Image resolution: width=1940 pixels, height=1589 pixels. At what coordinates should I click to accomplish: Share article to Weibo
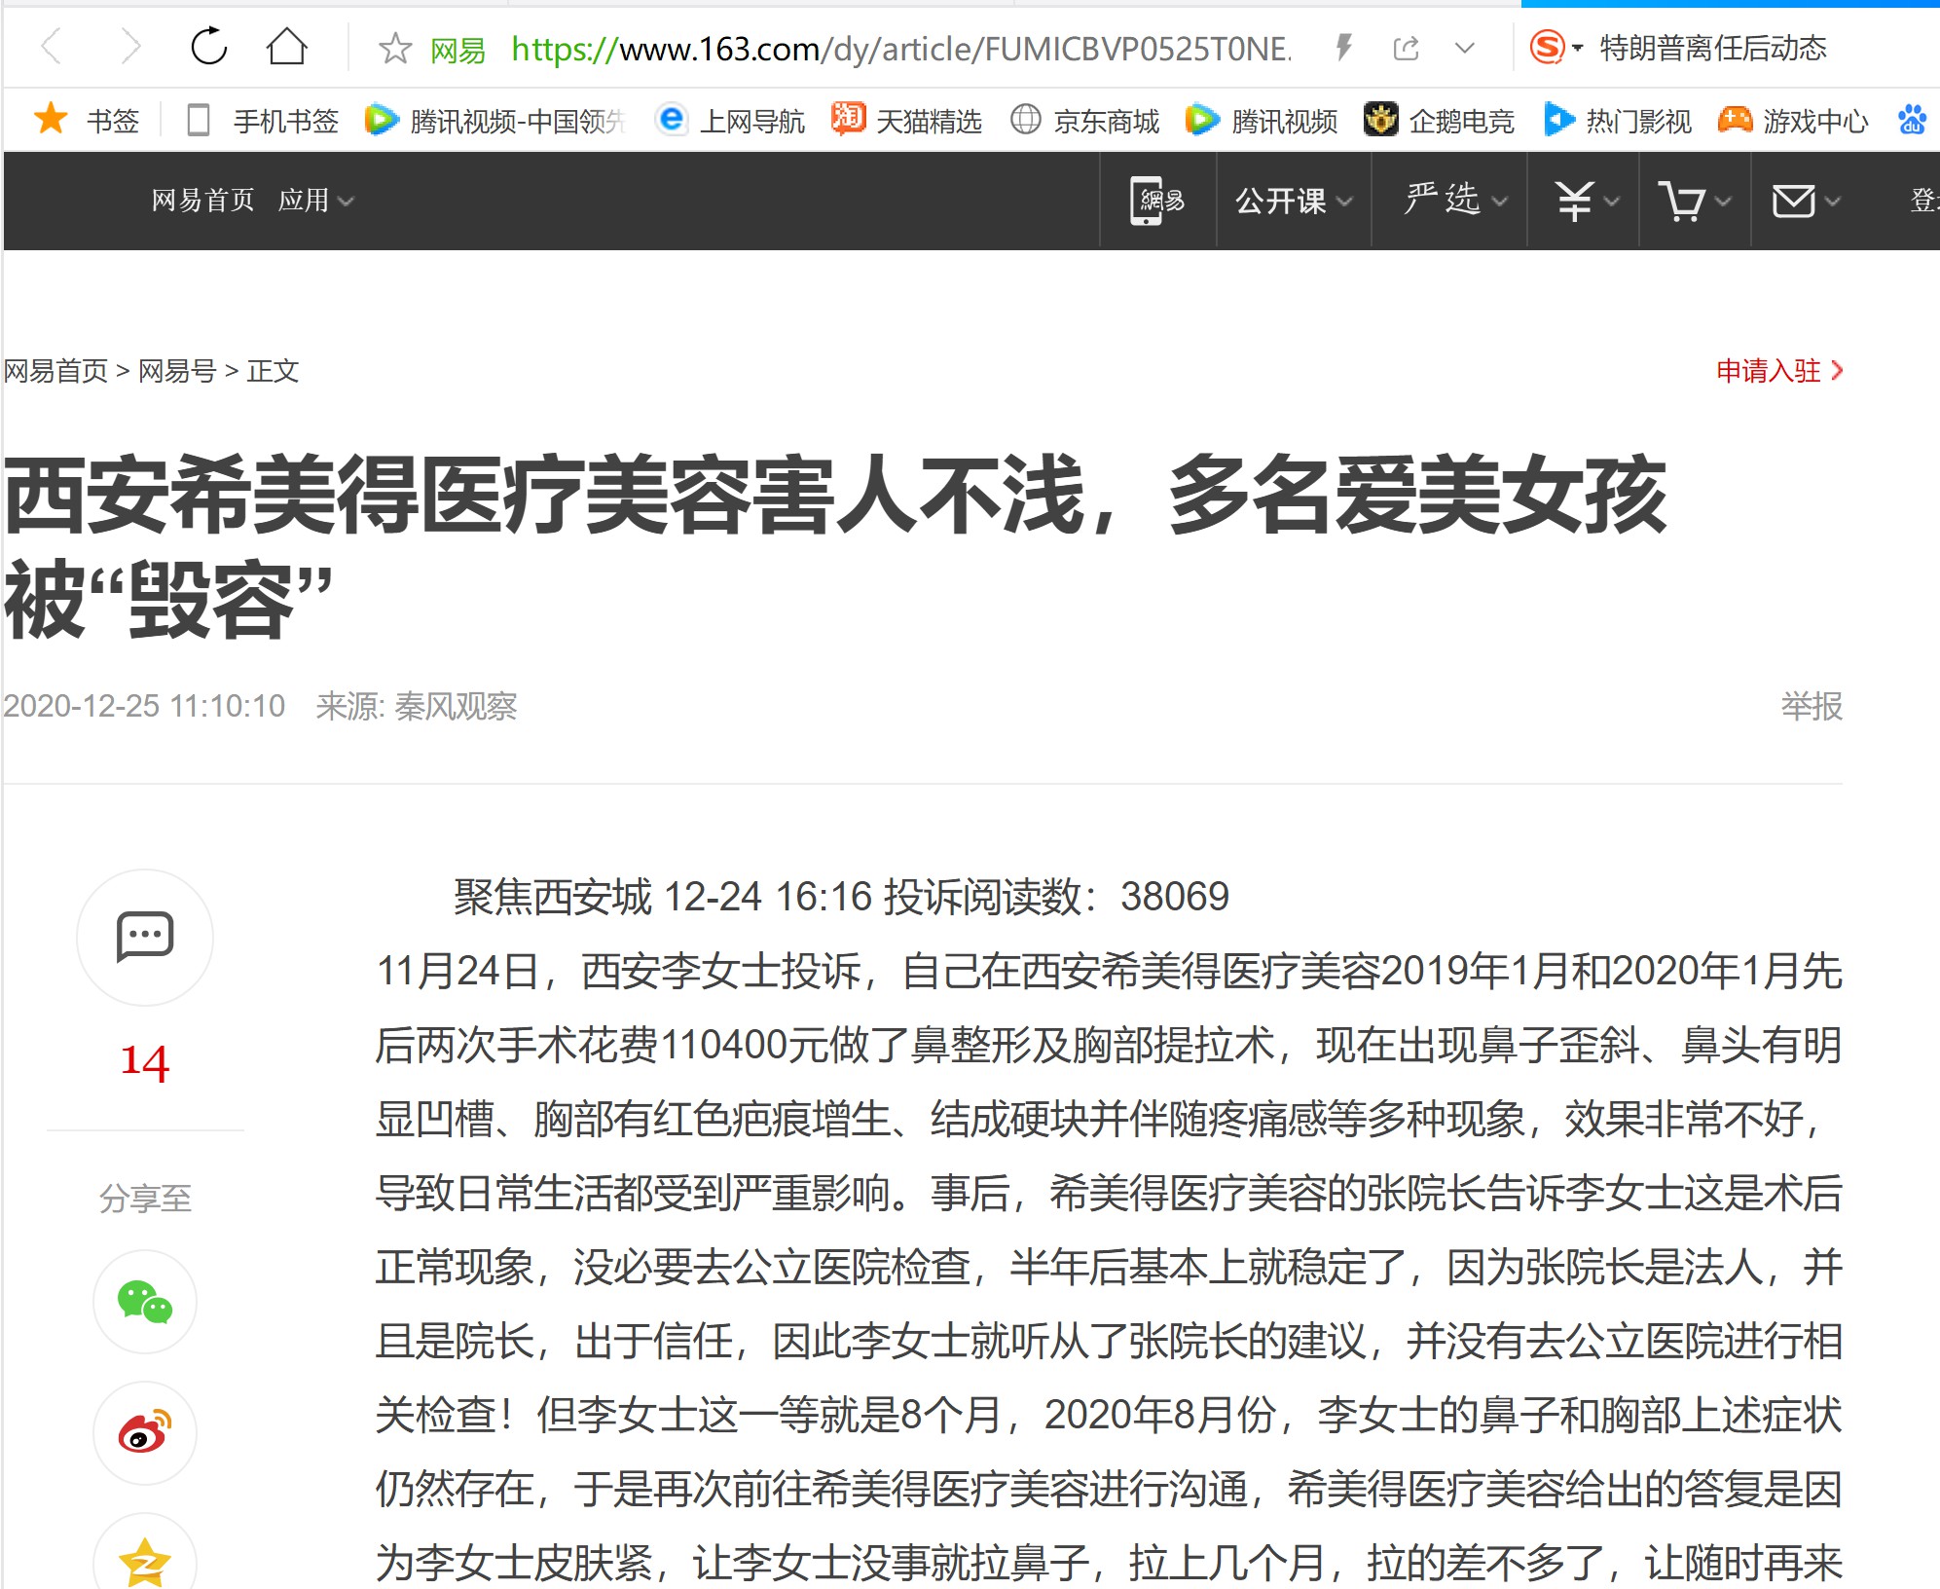click(145, 1432)
